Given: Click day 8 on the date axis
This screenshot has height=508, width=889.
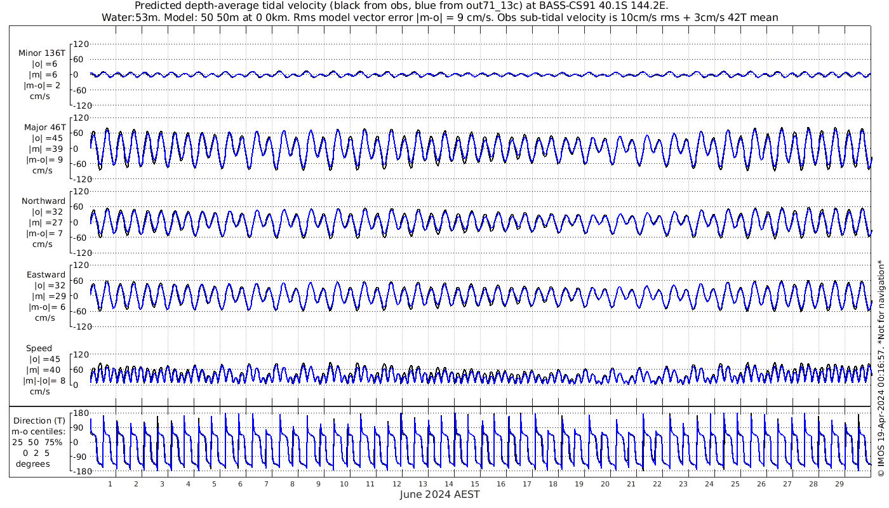Looking at the screenshot, I should click(x=292, y=484).
